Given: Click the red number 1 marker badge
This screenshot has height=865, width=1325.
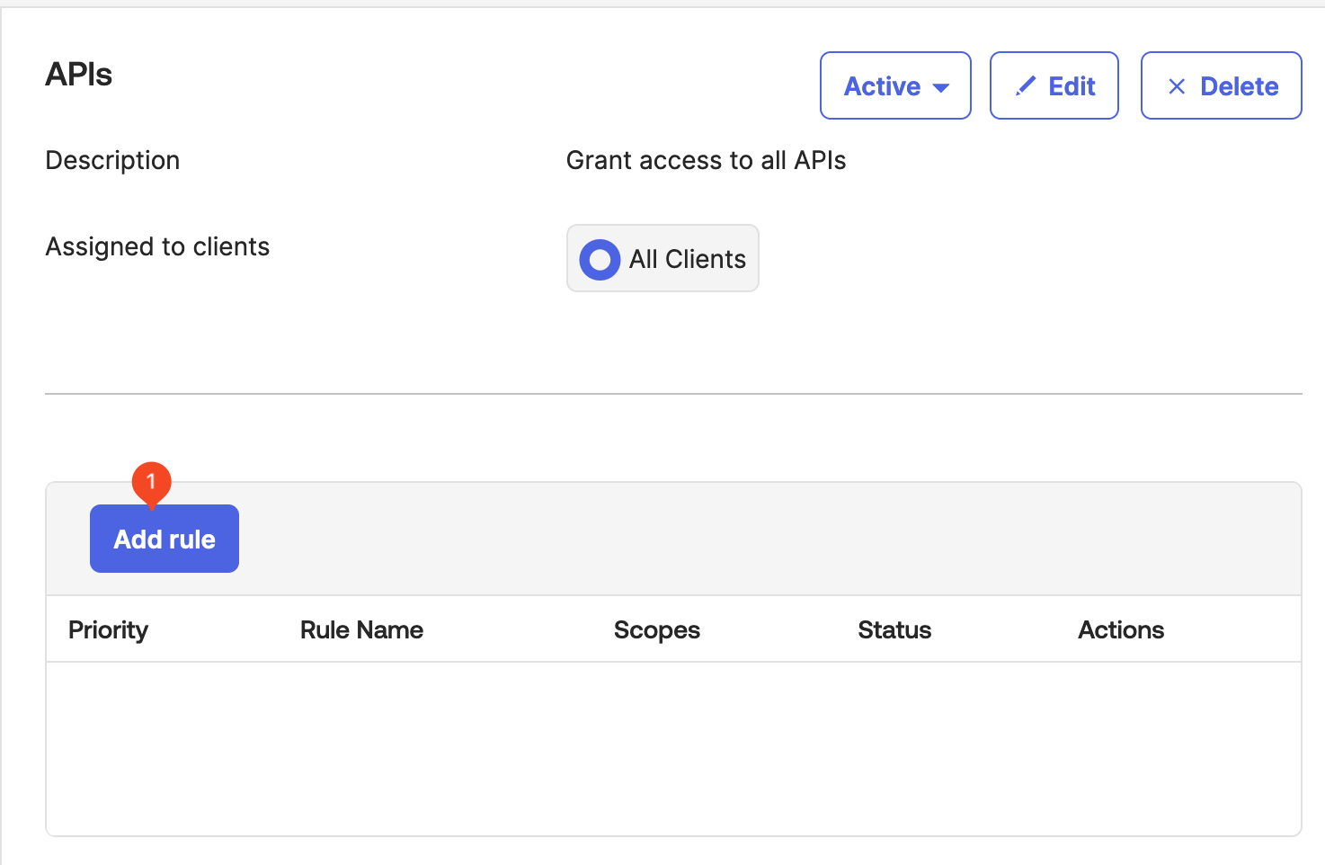Looking at the screenshot, I should click(151, 482).
